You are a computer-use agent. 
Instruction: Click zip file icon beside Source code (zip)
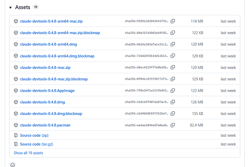(x=16, y=135)
